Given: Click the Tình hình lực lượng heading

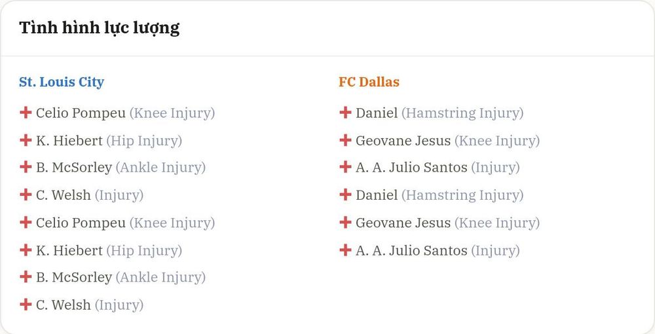Looking at the screenshot, I should click(x=100, y=28).
